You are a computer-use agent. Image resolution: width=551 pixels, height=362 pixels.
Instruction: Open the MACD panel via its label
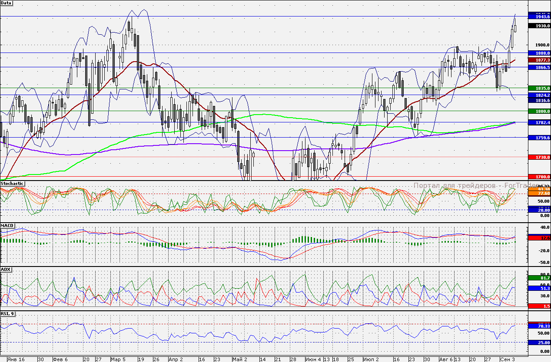(7, 226)
